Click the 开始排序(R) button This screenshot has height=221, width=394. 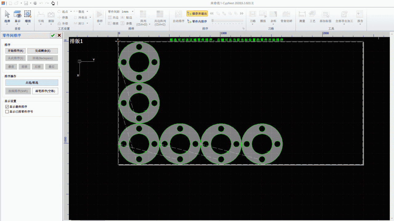coord(15,51)
